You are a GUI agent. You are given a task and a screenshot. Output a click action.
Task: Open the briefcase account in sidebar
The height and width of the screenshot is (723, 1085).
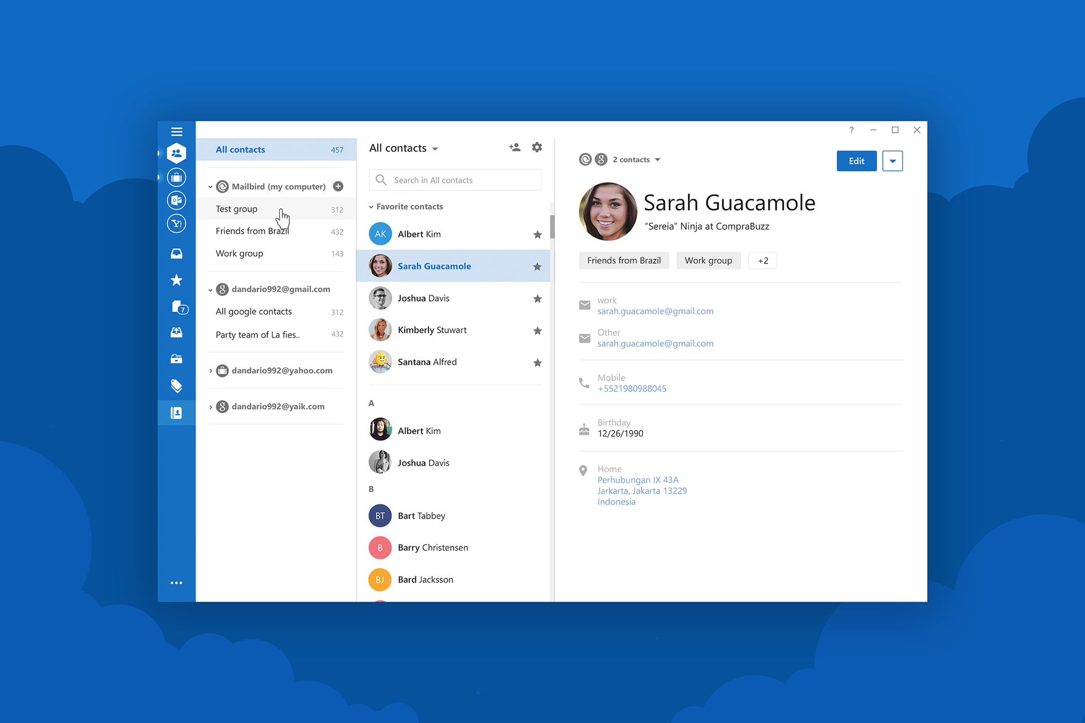pyautogui.click(x=176, y=177)
